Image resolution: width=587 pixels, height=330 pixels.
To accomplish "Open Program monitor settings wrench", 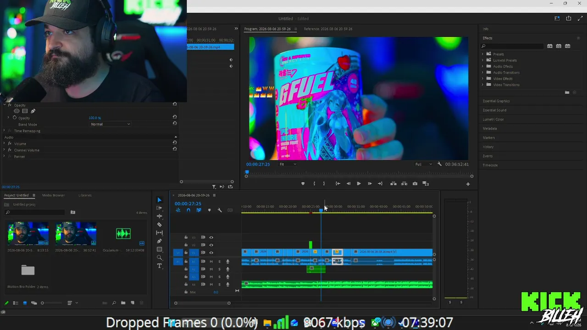I will pos(439,164).
